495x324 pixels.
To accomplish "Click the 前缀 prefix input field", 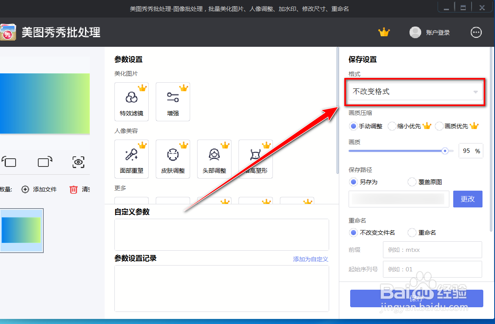I will coord(433,250).
